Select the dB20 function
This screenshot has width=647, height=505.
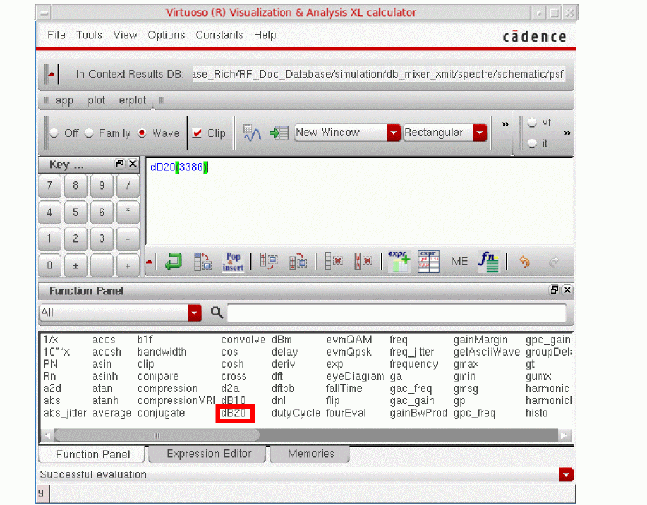tap(234, 413)
